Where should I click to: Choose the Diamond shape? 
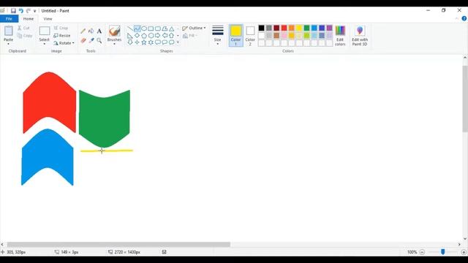click(x=137, y=36)
